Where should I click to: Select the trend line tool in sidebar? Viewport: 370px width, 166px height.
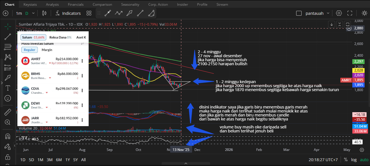tap(8, 36)
